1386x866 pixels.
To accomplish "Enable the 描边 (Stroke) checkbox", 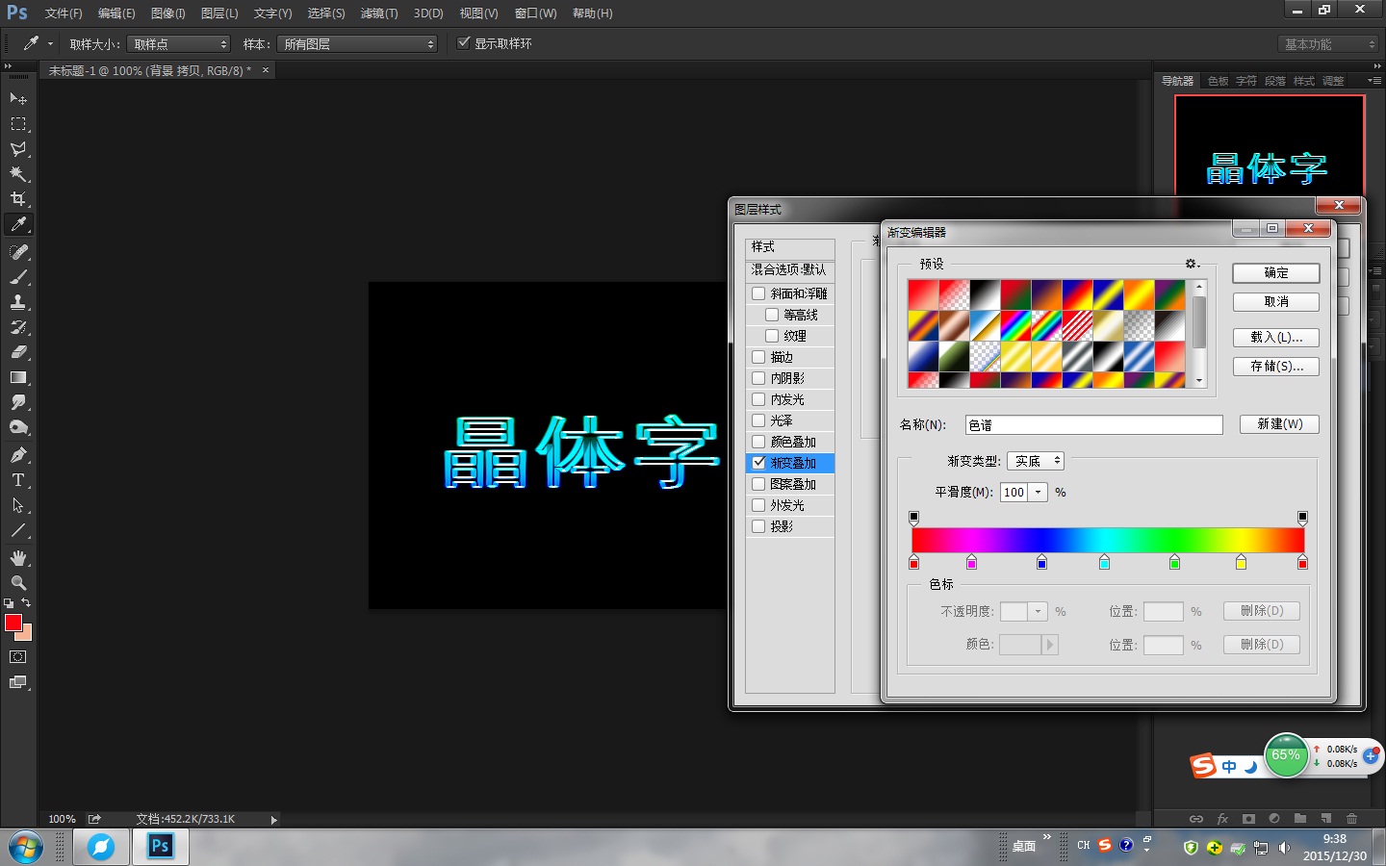I will 758,357.
